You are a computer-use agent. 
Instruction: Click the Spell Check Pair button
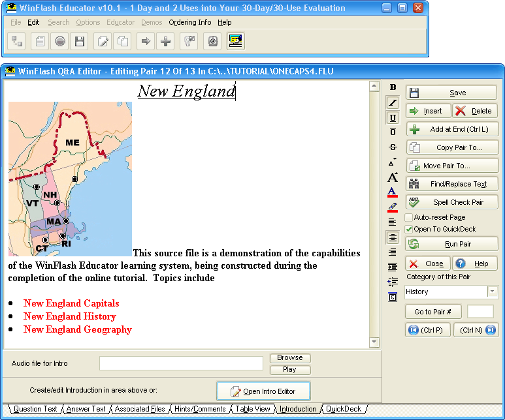click(x=451, y=202)
